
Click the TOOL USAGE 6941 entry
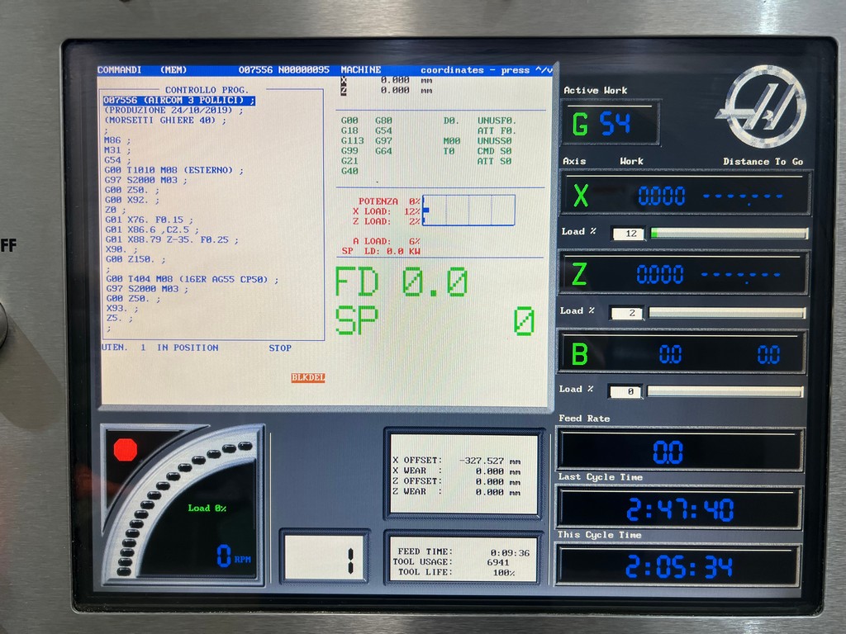[x=450, y=561]
